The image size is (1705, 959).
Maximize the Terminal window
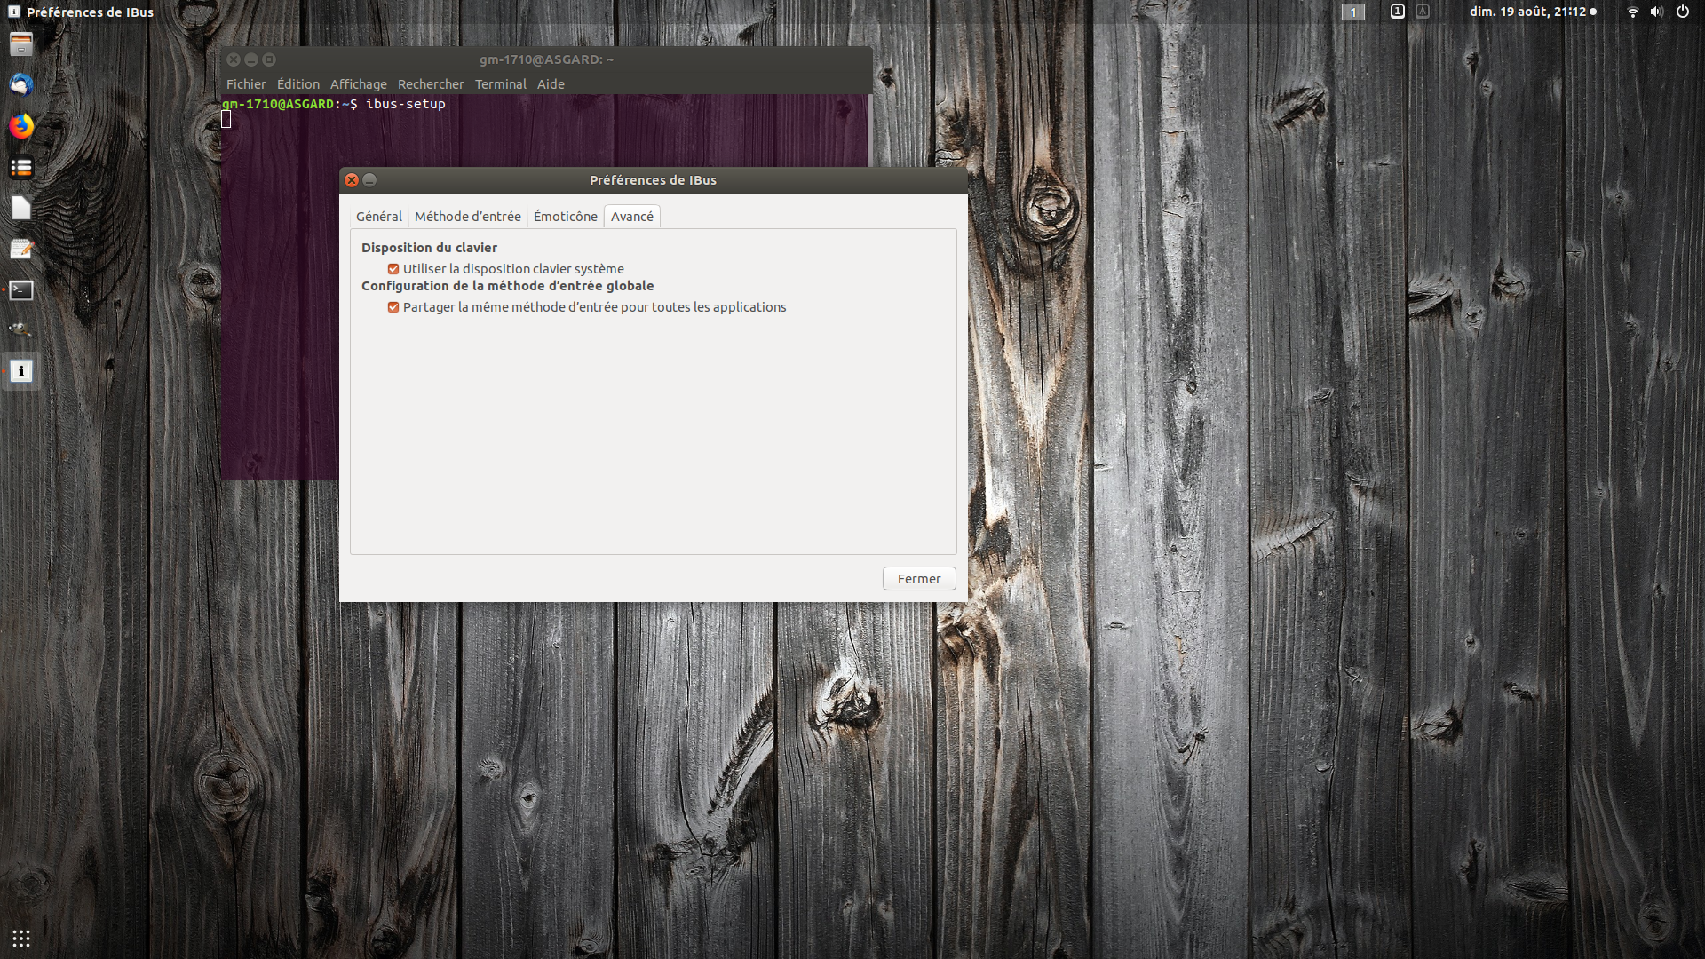click(269, 59)
